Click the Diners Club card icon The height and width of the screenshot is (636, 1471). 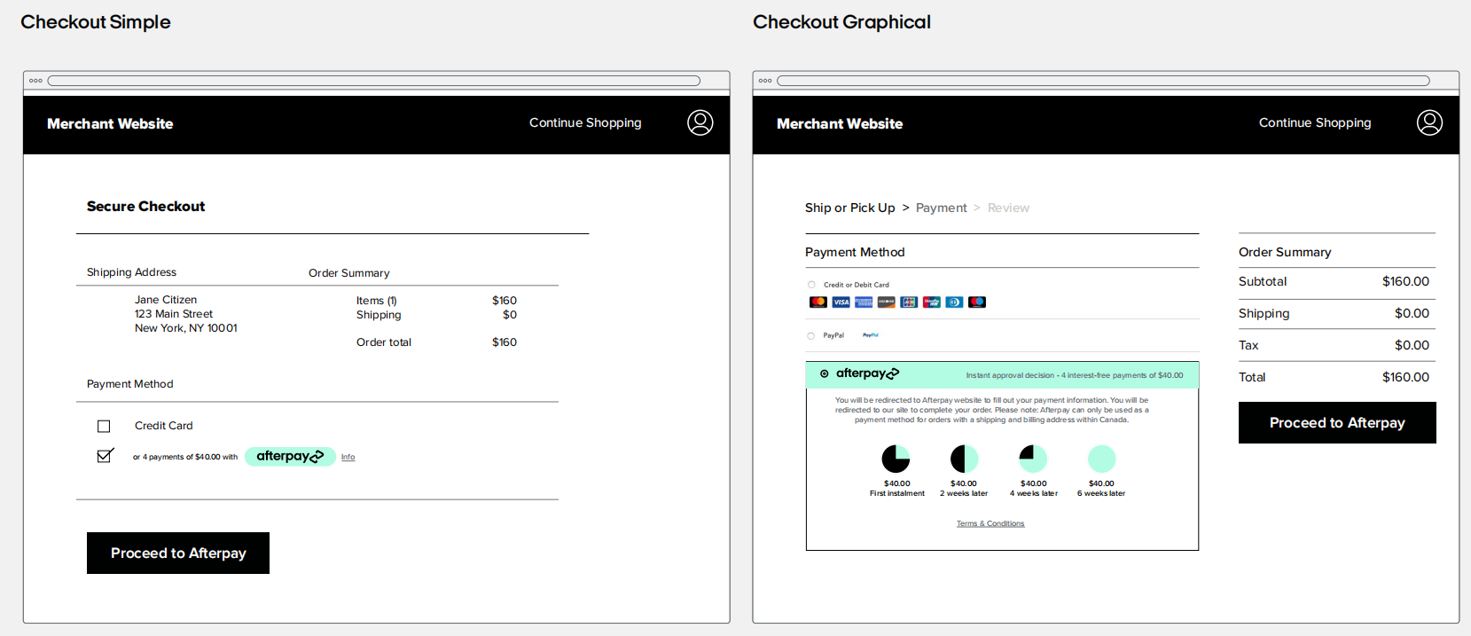954,302
